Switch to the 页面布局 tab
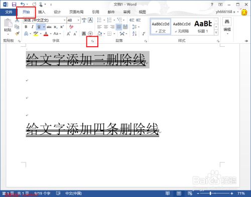Image resolution: width=251 pixels, height=197 pixels. click(x=76, y=12)
